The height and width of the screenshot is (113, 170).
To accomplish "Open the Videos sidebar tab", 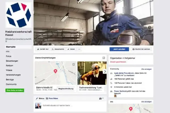I will tap(9, 70).
